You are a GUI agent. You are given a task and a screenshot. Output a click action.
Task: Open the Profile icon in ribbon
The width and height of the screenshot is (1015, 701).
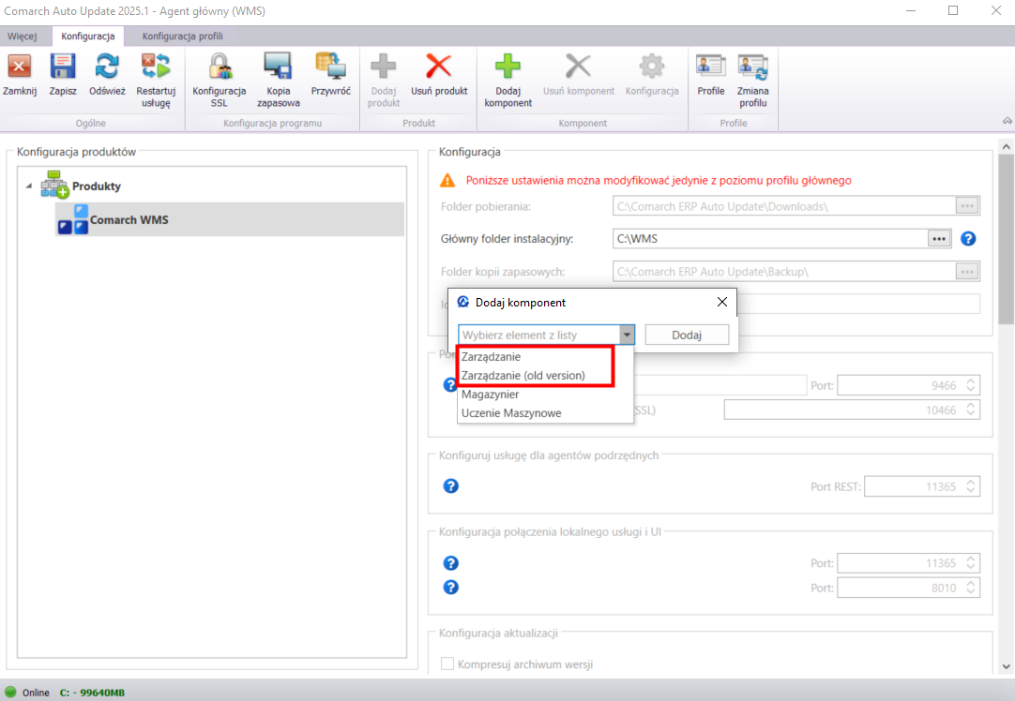click(x=711, y=67)
